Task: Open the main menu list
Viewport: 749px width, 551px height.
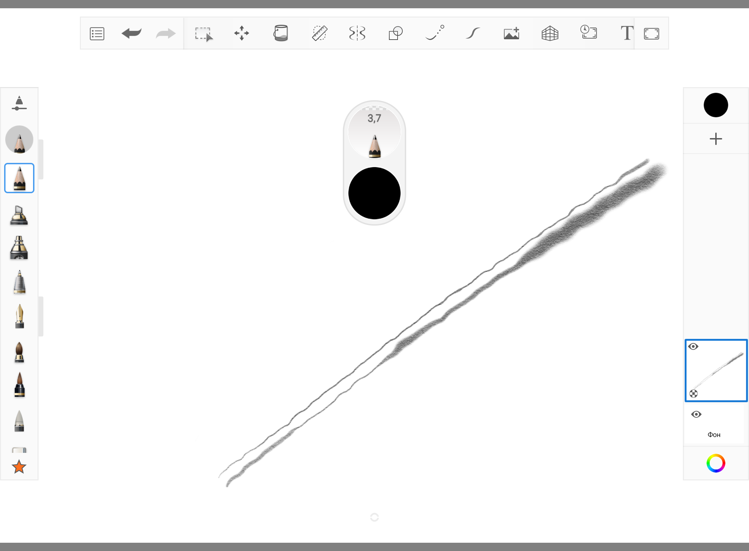Action: coord(97,34)
